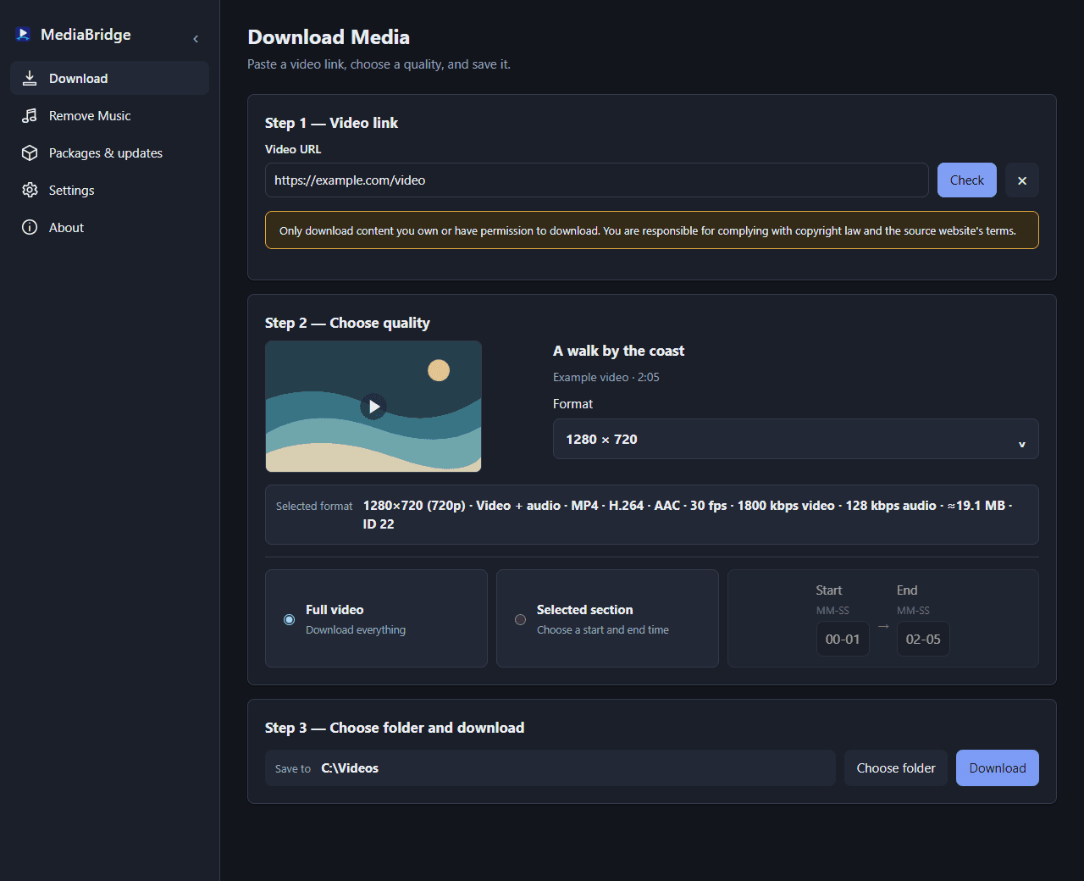Play the video preview thumbnail
1084x881 pixels.
(373, 407)
